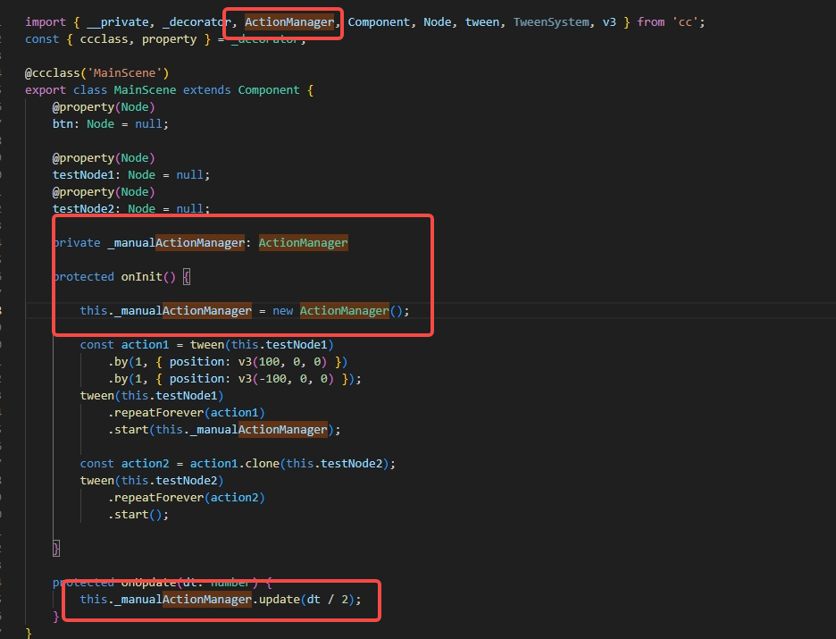836x639 pixels.
Task: Click 'ccclass' in the const destructuring line
Action: [104, 39]
